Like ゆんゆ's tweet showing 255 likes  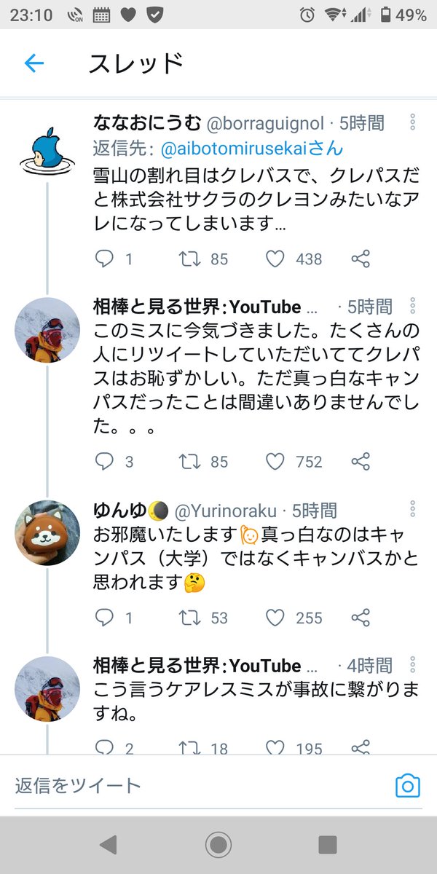(x=275, y=618)
